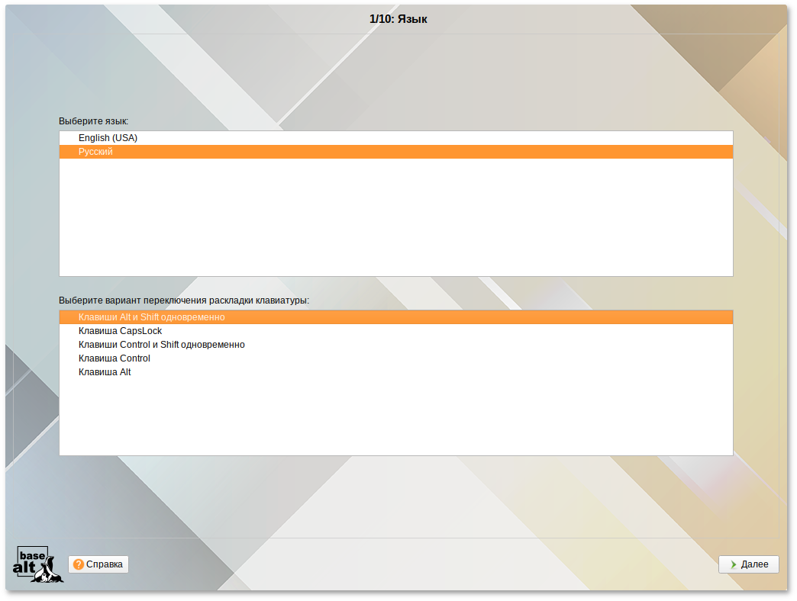The height and width of the screenshot is (601, 797).
Task: Click empty area in the language list box
Action: point(395,221)
